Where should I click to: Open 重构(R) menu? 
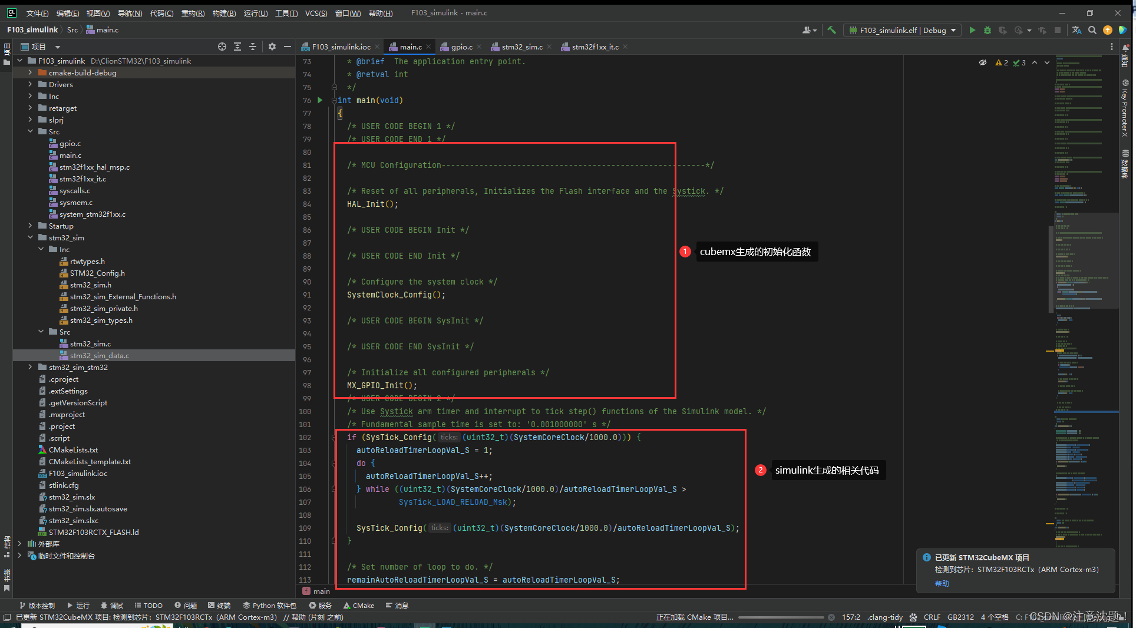coord(193,13)
